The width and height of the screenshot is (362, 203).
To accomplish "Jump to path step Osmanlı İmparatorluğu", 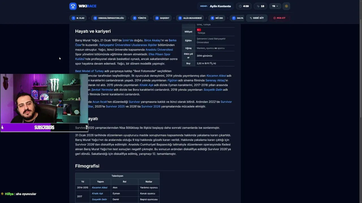I will click(x=109, y=18).
